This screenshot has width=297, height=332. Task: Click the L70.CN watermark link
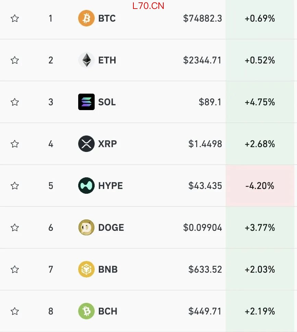click(148, 6)
